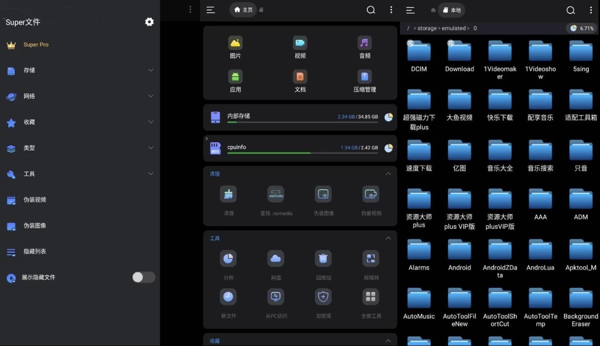Switch to the 本地 tab
The image size is (600, 346).
point(452,10)
